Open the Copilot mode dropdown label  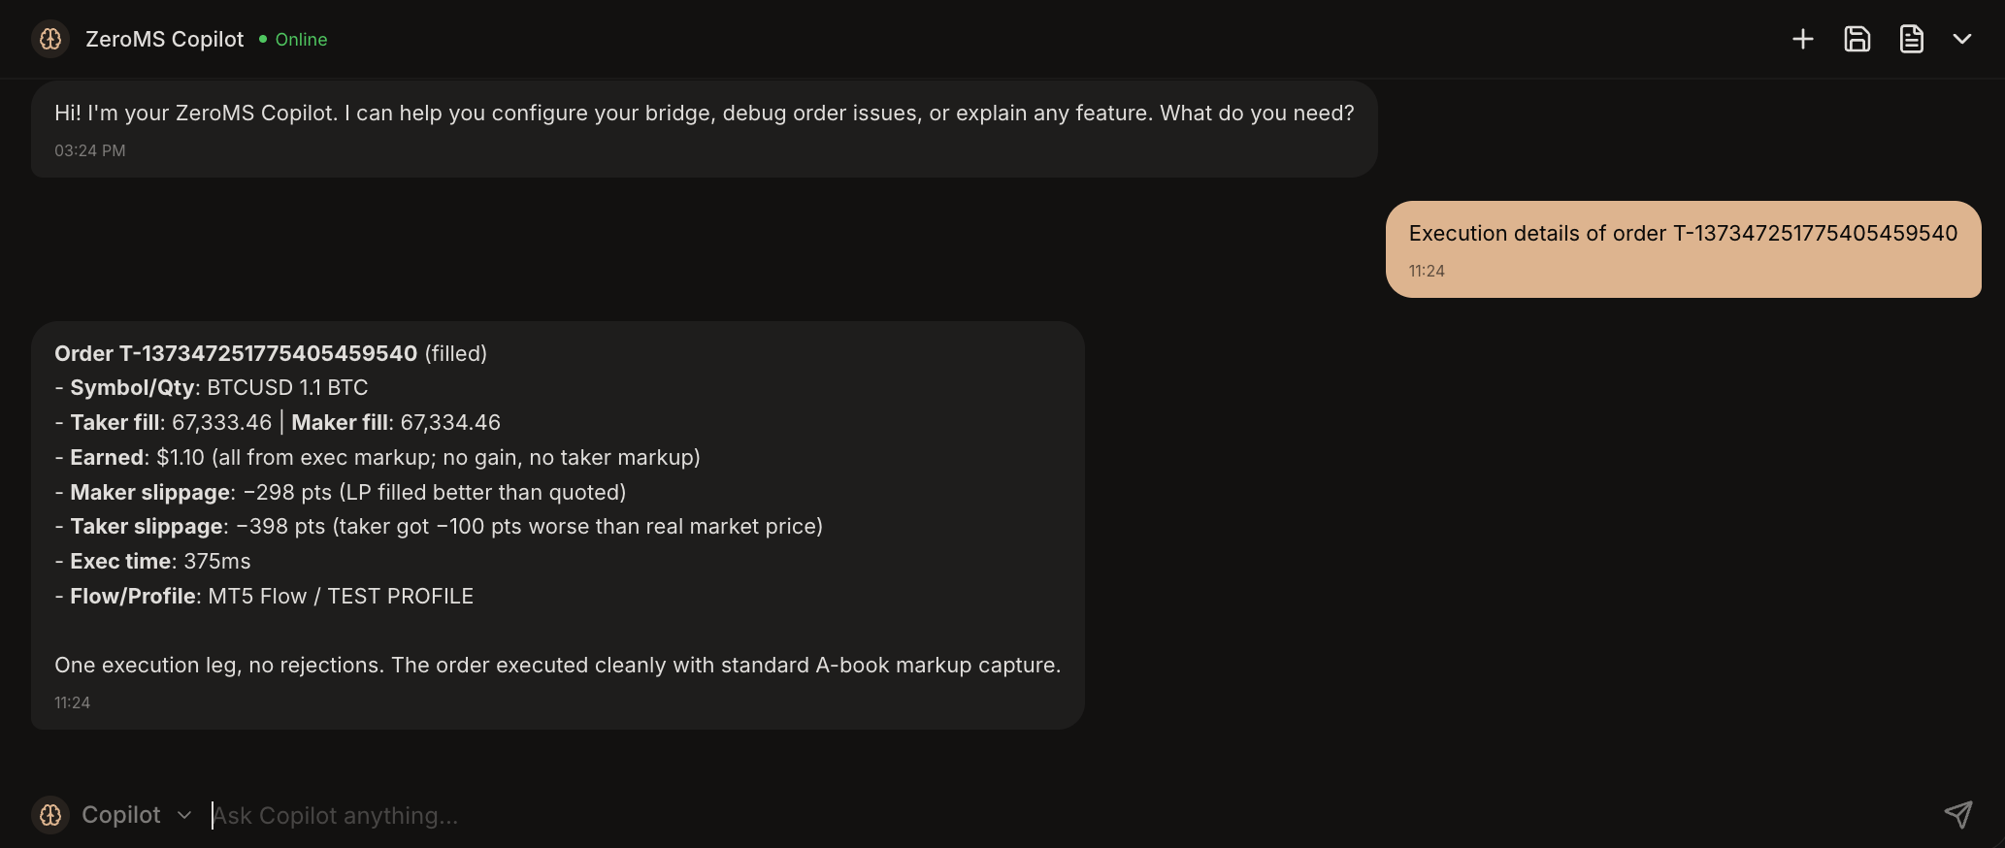[x=121, y=815]
